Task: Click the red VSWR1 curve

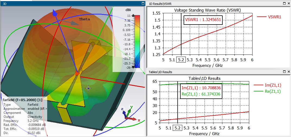Action: (x=207, y=34)
